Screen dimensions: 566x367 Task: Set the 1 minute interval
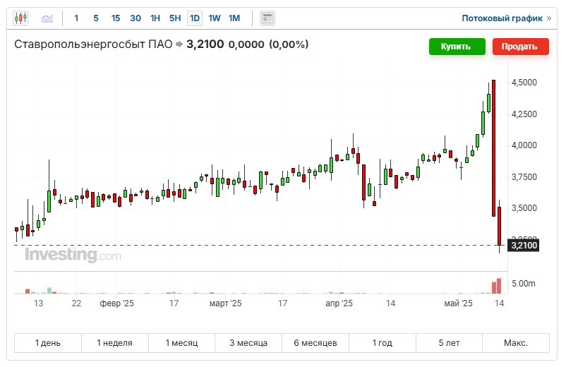click(x=76, y=18)
